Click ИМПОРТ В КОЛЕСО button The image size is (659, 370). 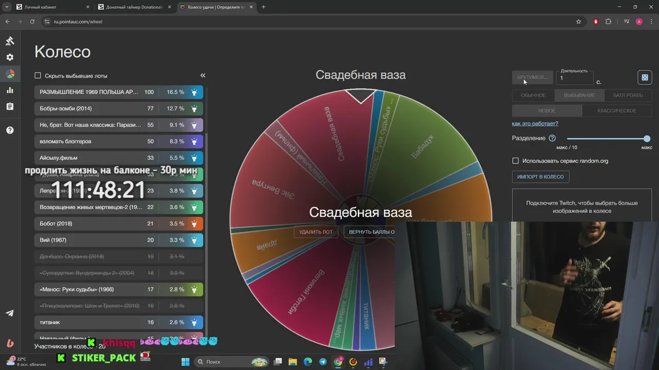[541, 177]
